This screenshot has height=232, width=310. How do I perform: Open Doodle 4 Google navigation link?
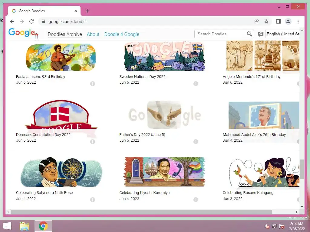coord(122,34)
